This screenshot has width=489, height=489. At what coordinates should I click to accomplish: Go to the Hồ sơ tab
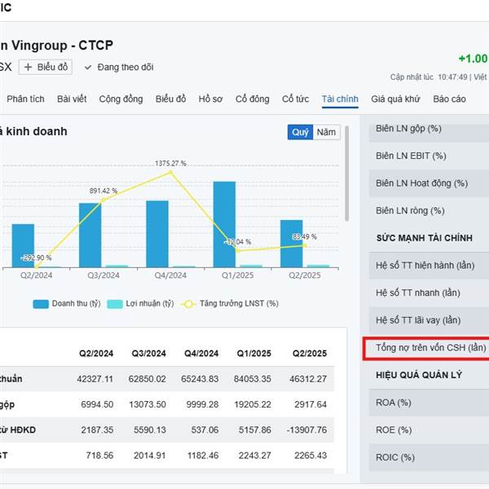[210, 99]
